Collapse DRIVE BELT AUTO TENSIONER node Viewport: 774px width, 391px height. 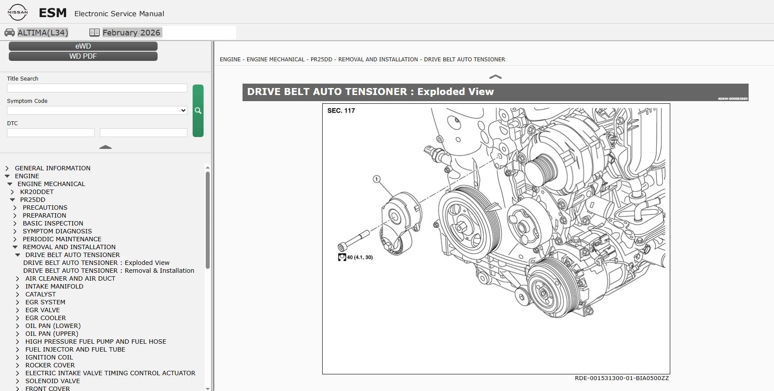coord(18,255)
